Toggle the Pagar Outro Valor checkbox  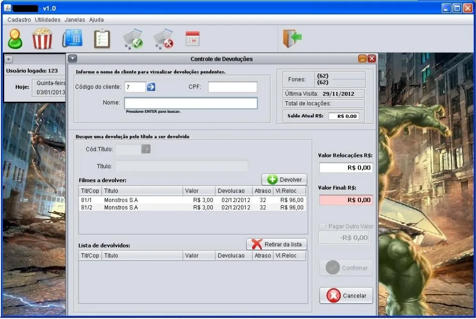pos(322,226)
